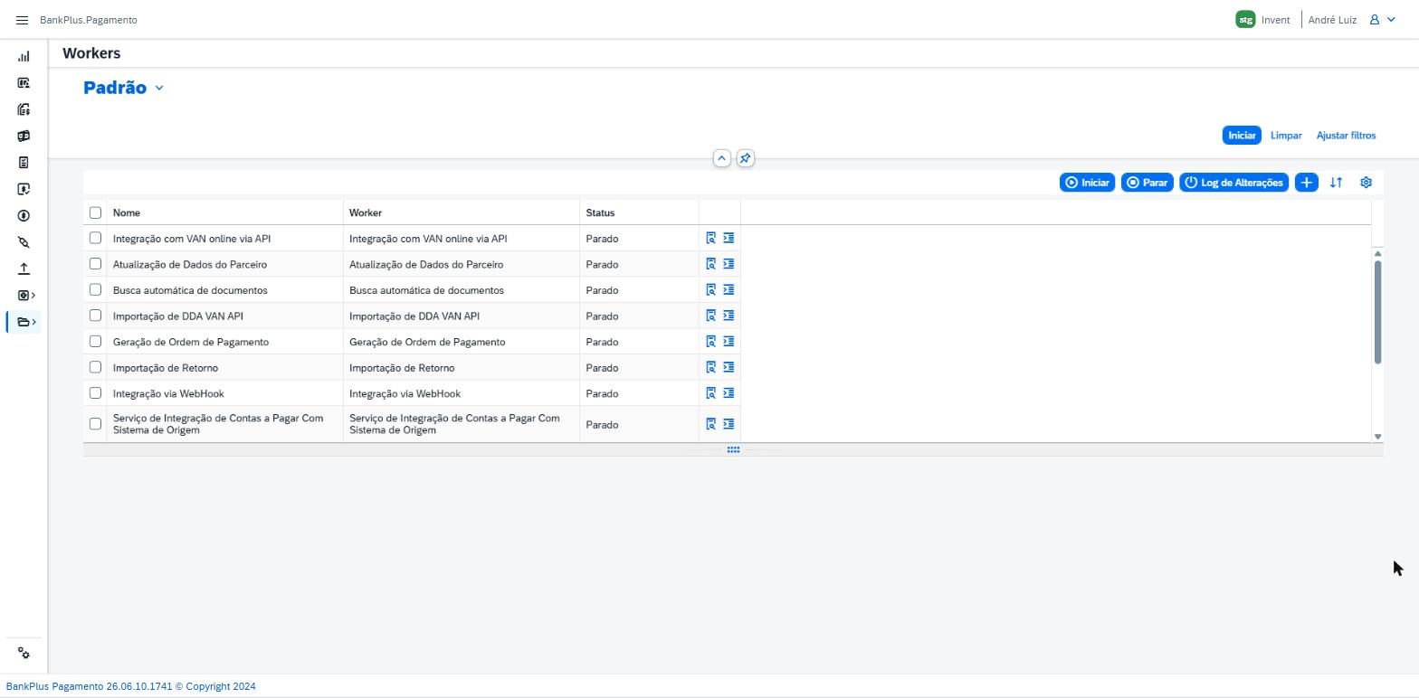Screen dimensions: 1419x698
Task: Open the bar chart dashboard sidebar icon
Action: [24, 56]
